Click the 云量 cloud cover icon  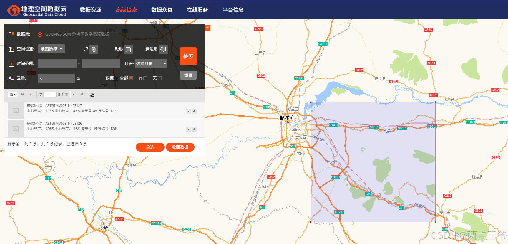tap(11, 78)
